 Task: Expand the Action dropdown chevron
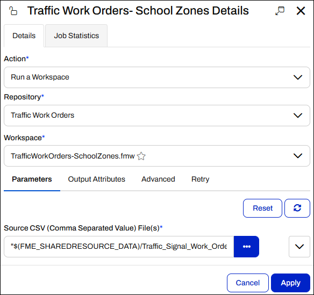click(298, 77)
